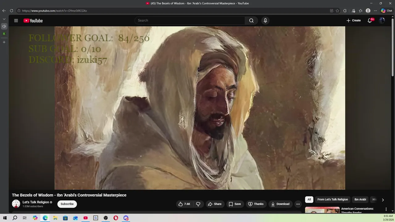Start voice search with the microphone
Viewport: 395px width, 222px height.
pyautogui.click(x=265, y=21)
